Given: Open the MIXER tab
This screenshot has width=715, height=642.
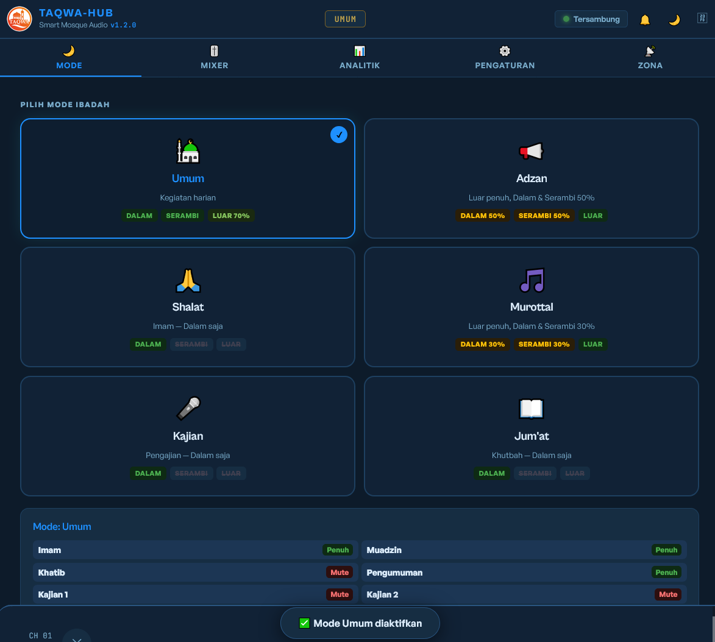Looking at the screenshot, I should 215,57.
